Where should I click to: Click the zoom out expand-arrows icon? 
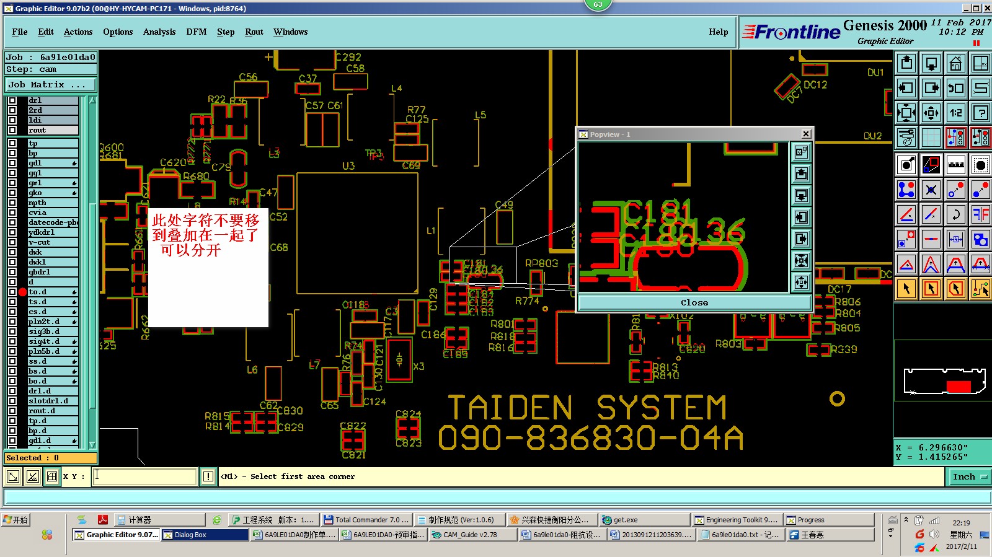(906, 112)
